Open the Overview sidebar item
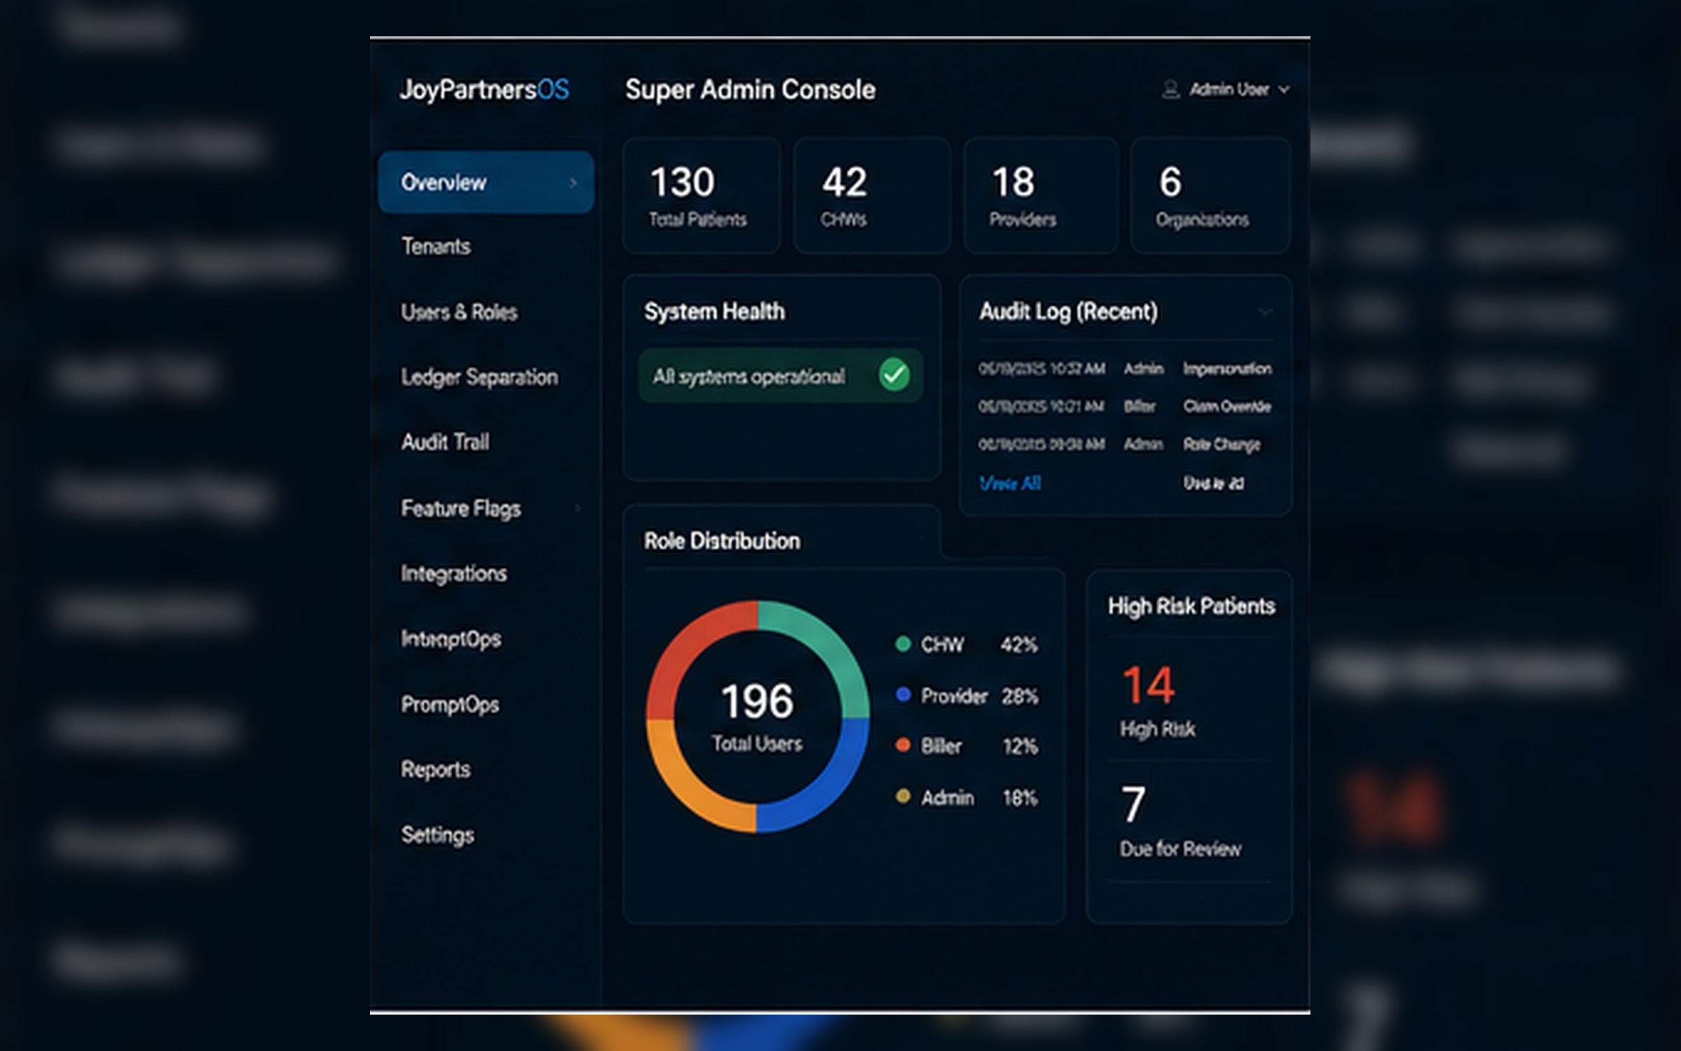Viewport: 1681px width, 1051px height. pyautogui.click(x=485, y=182)
